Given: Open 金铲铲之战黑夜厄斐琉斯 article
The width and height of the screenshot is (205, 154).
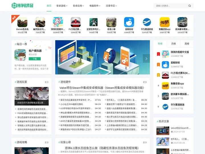Looking at the screenshot, I should 122,129.
